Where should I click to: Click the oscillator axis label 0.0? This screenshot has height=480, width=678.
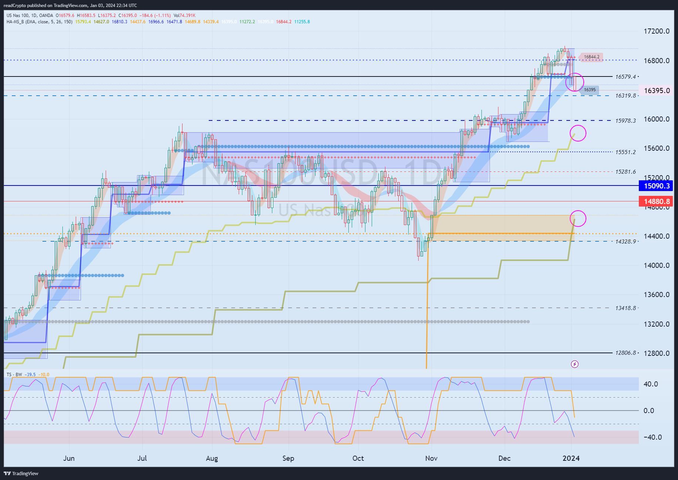point(649,411)
